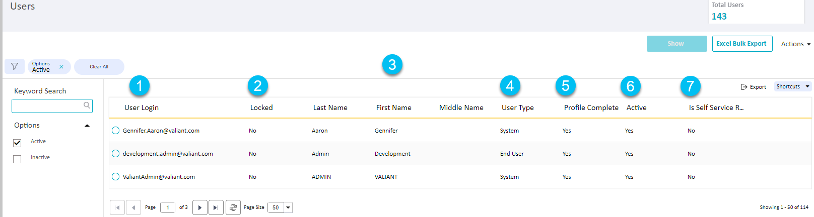The height and width of the screenshot is (217, 814).
Task: Click the Export icon above the grid
Action: 744,87
